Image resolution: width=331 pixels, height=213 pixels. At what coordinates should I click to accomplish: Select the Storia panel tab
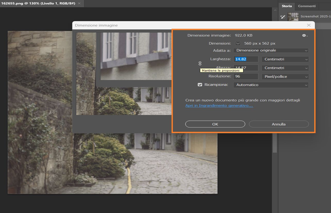pyautogui.click(x=287, y=6)
